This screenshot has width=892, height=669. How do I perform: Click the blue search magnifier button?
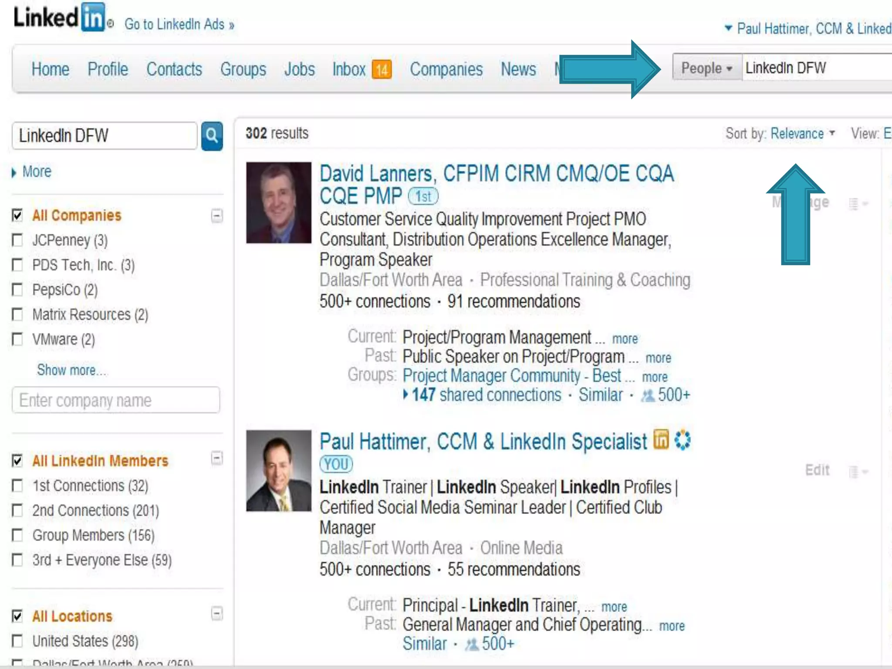tap(212, 136)
